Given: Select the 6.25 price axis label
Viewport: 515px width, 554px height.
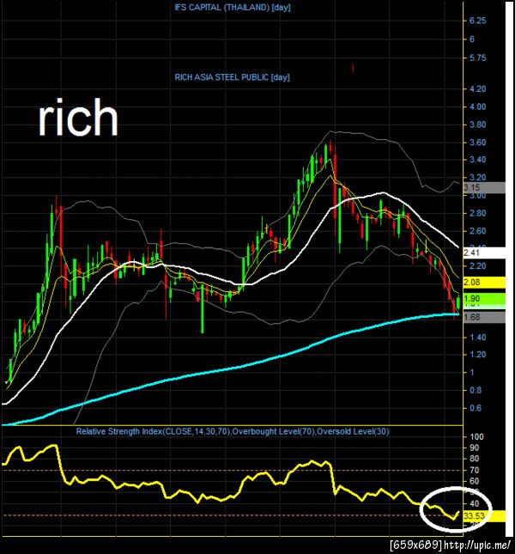Looking at the screenshot, I should pos(477,21).
